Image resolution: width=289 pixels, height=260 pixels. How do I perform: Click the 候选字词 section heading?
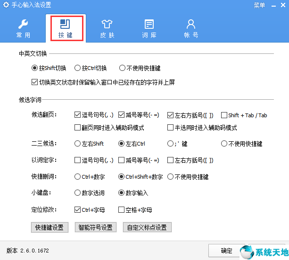pyautogui.click(x=30, y=100)
